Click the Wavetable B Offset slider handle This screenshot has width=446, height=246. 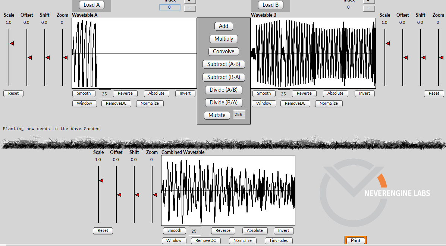click(x=405, y=57)
